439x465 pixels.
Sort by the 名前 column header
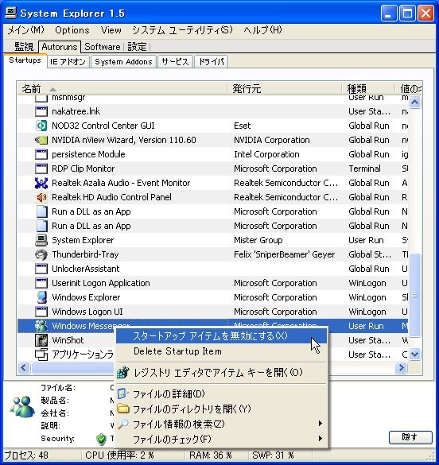(x=122, y=89)
